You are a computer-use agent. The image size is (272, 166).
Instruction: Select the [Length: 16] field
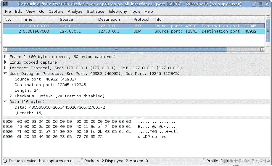click(x=29, y=113)
